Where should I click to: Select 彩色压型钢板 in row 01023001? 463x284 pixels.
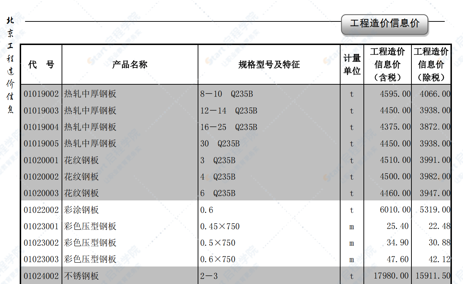(x=90, y=226)
